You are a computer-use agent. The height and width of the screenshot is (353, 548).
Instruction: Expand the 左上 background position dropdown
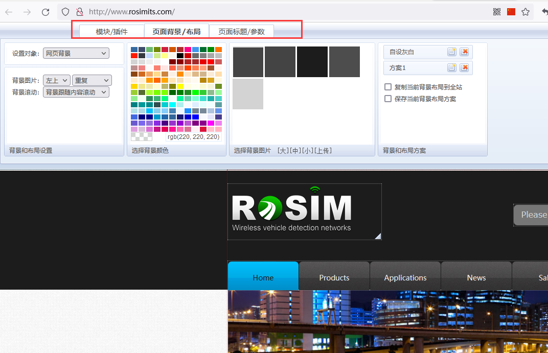click(x=57, y=80)
